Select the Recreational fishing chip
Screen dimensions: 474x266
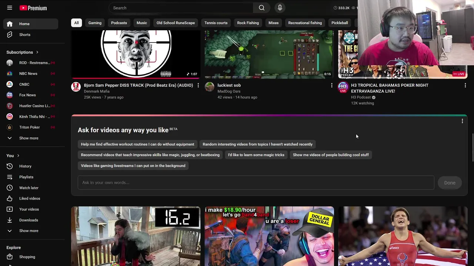305,23
